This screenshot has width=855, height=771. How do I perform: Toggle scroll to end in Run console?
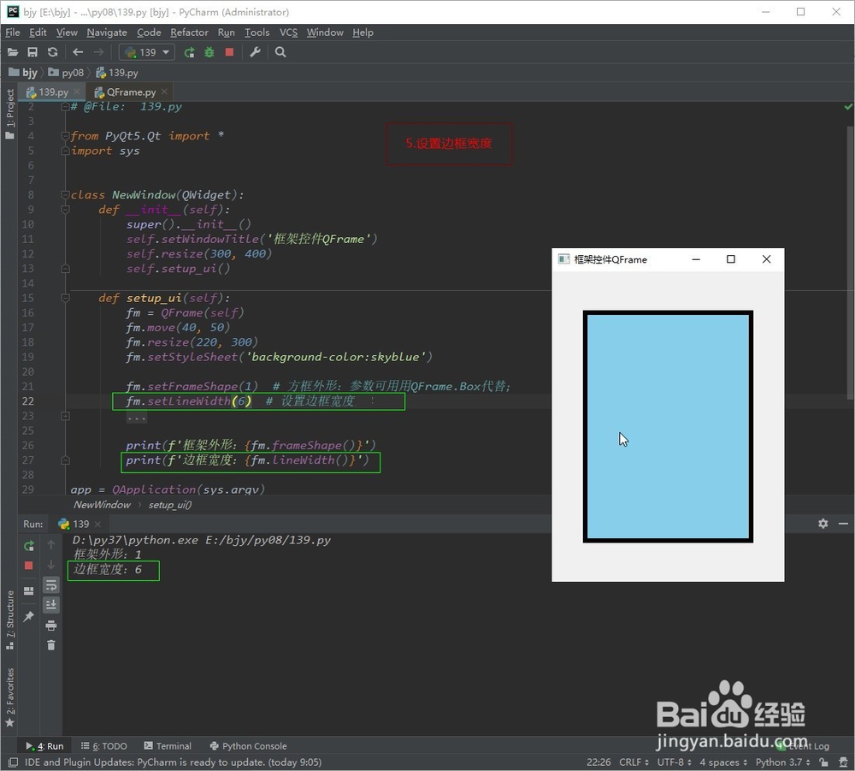pos(51,605)
